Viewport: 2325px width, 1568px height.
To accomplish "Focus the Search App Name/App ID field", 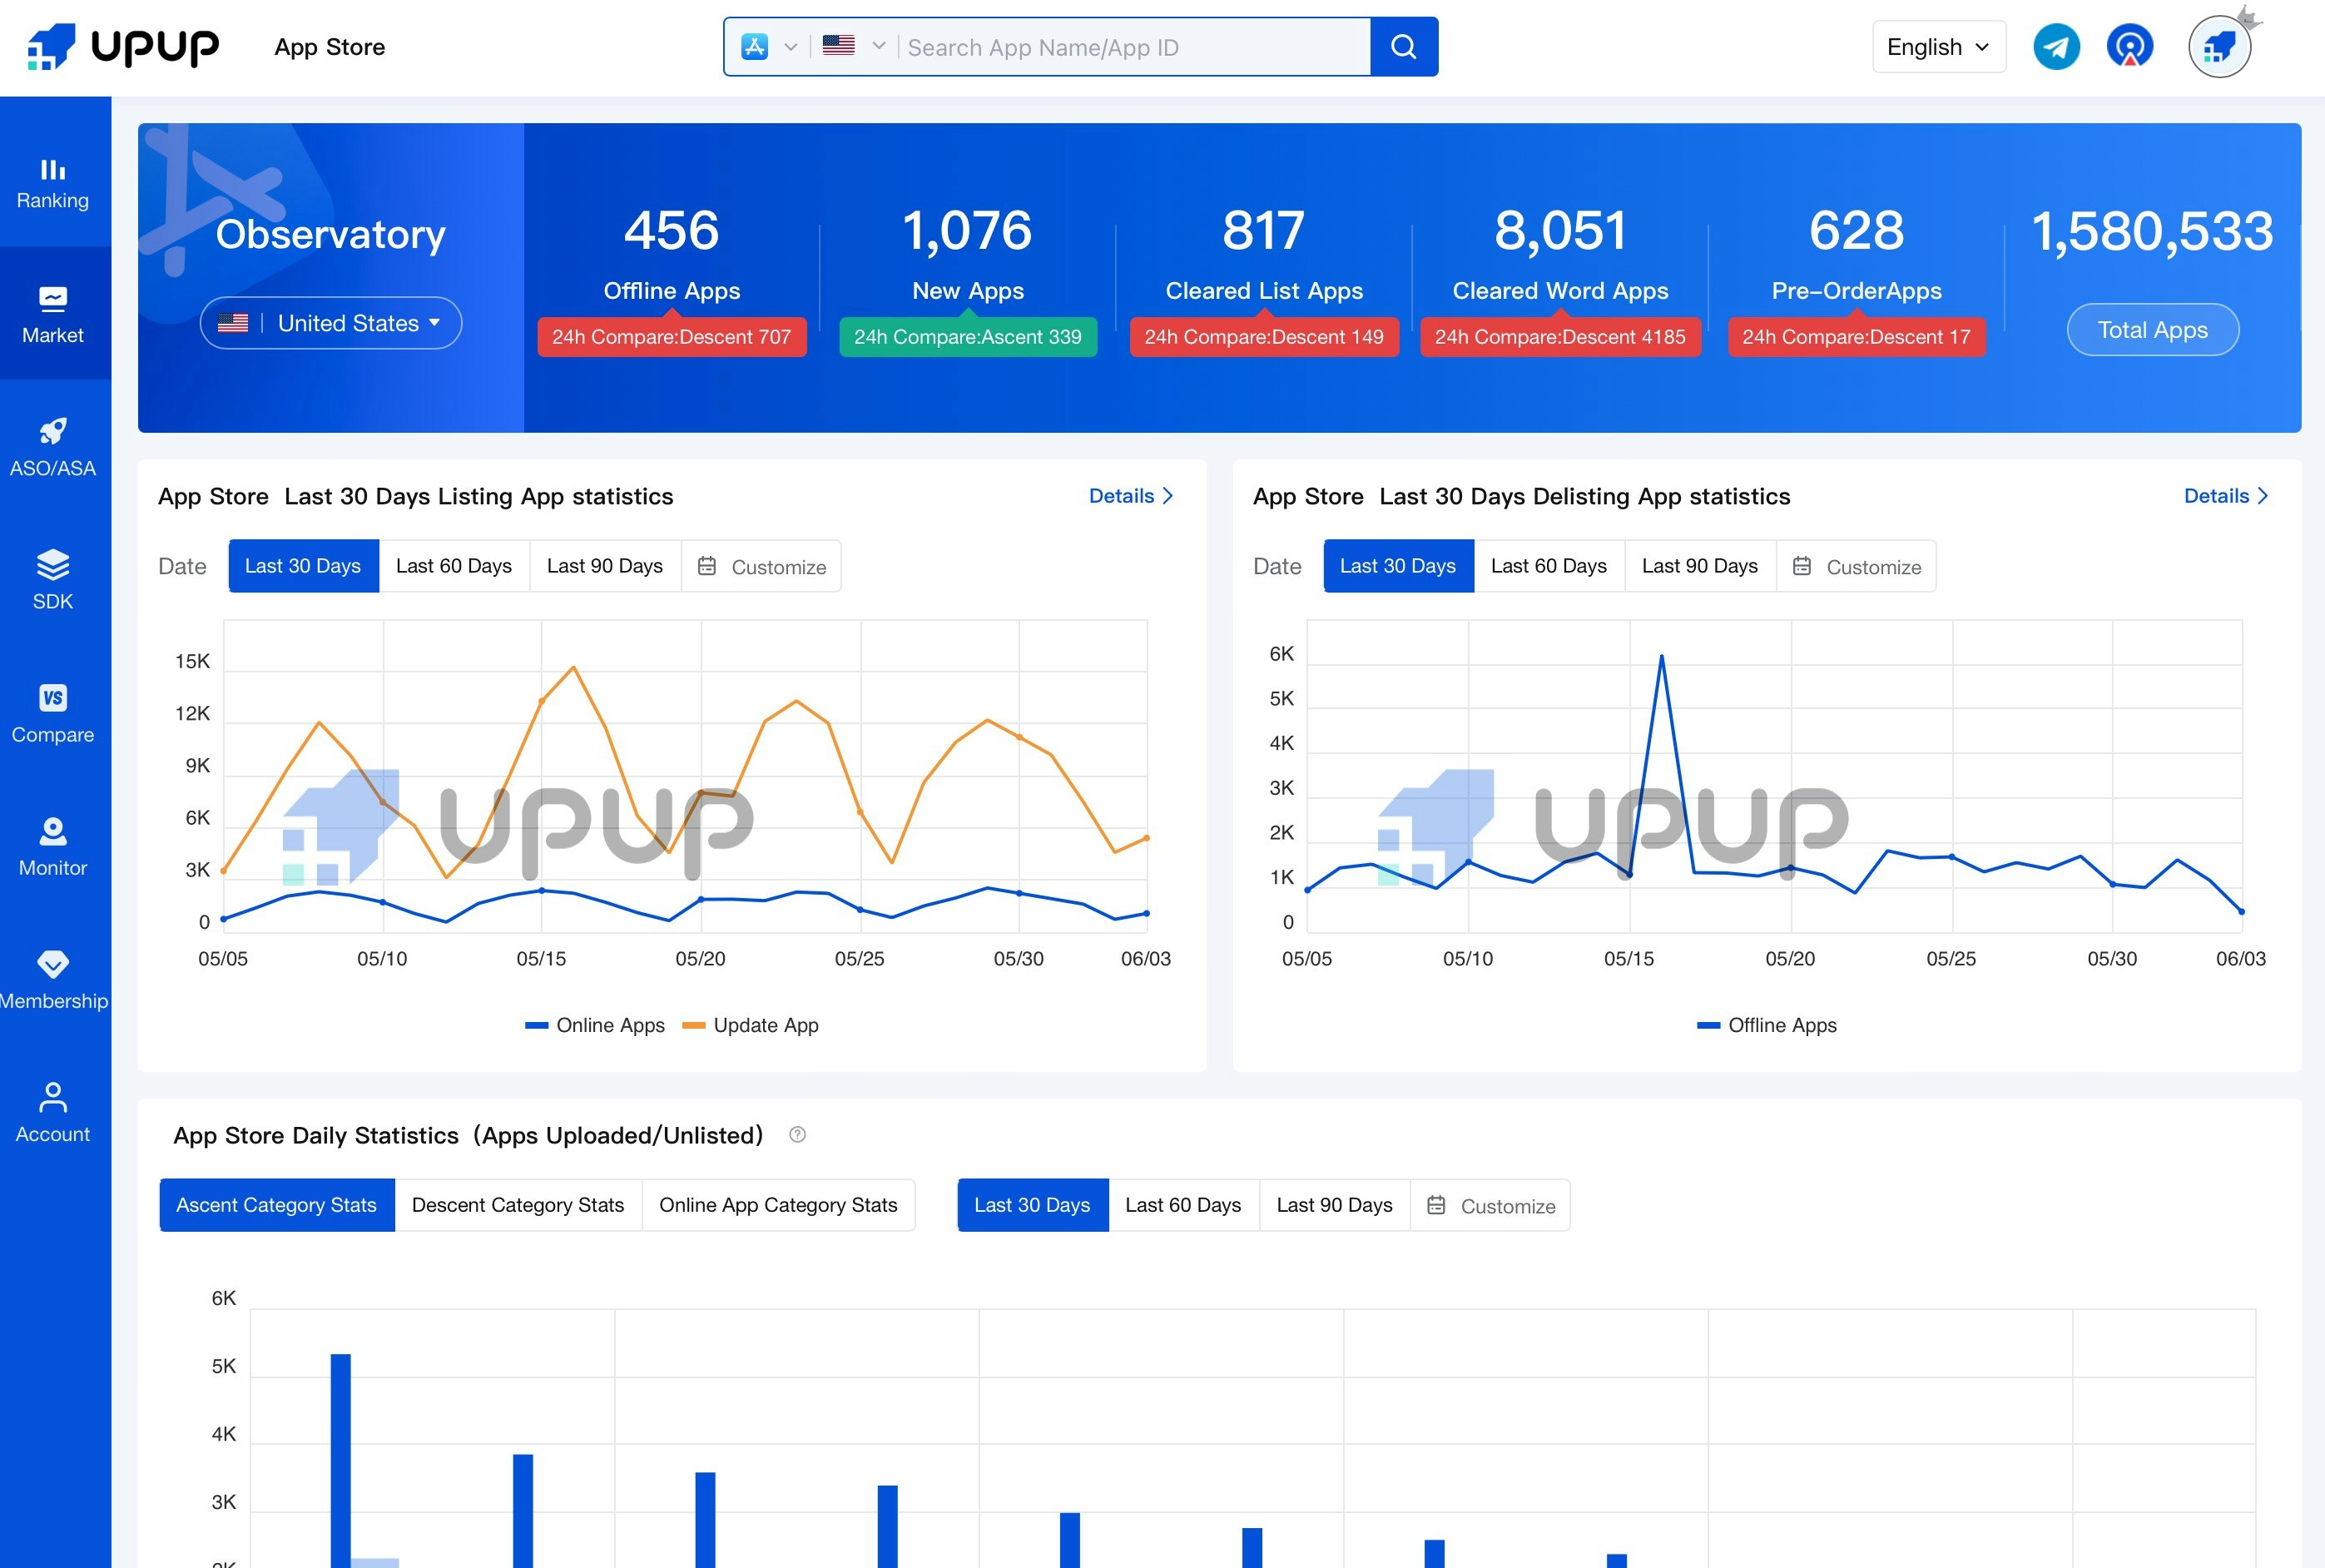I will point(1134,47).
